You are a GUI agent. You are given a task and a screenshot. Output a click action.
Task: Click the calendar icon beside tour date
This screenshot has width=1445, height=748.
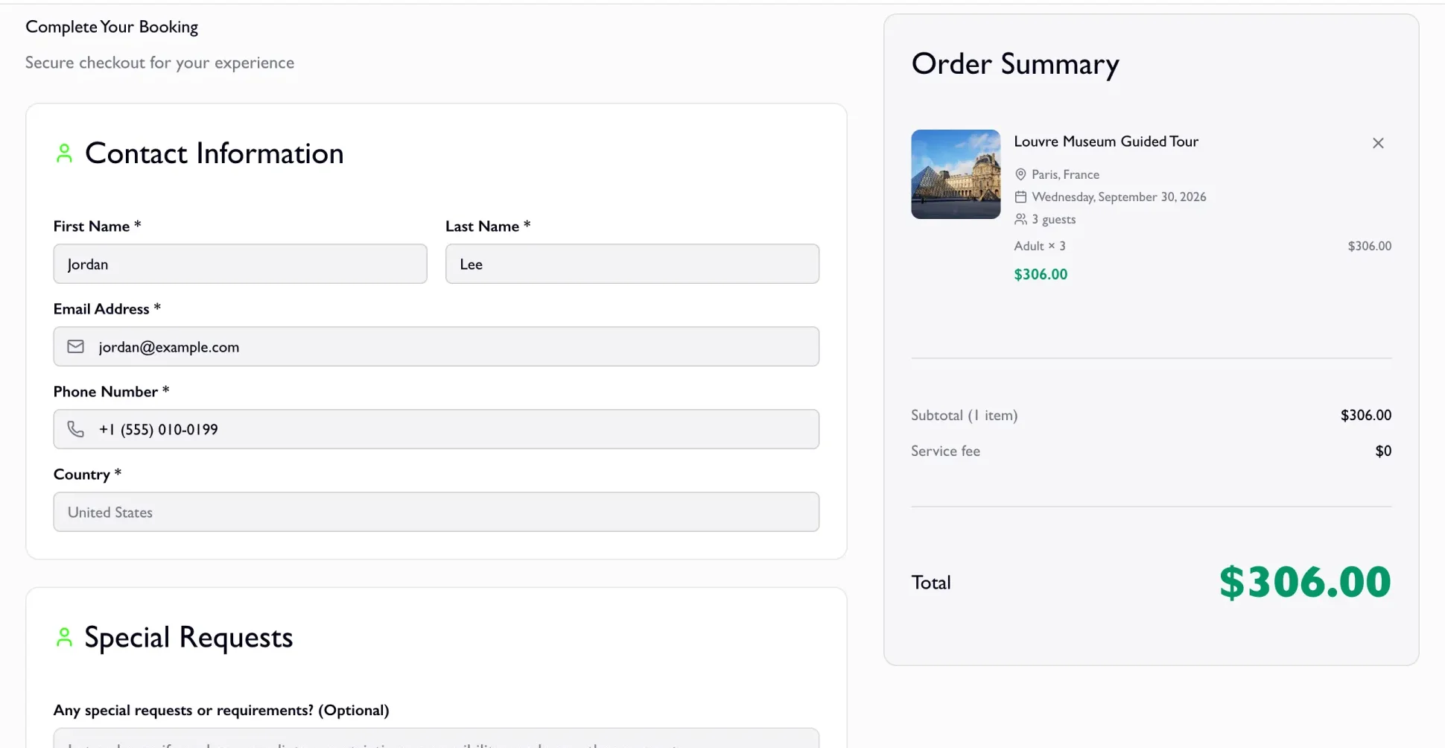tap(1020, 197)
